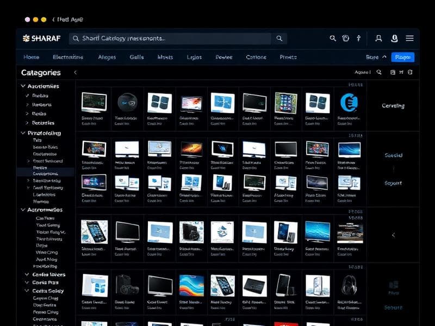The height and width of the screenshot is (326, 435).
Task: Open the hamburger menu in the header
Action: pos(410,38)
